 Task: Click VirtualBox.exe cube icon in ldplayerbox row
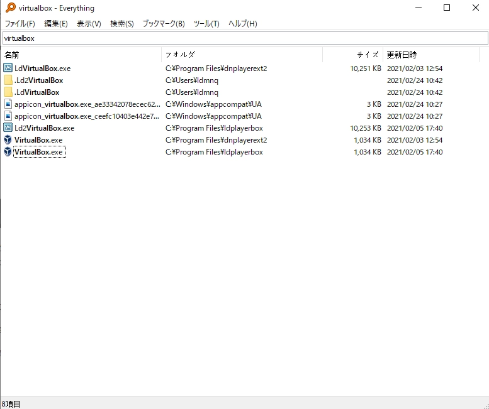coord(8,151)
